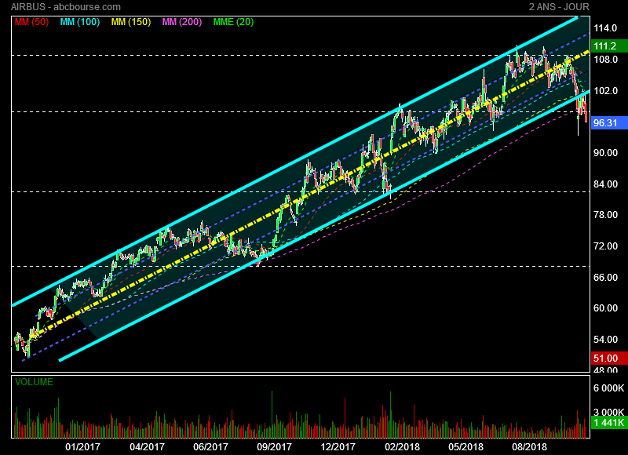
Task: Click the 60.00 price axis label
Action: coord(605,308)
